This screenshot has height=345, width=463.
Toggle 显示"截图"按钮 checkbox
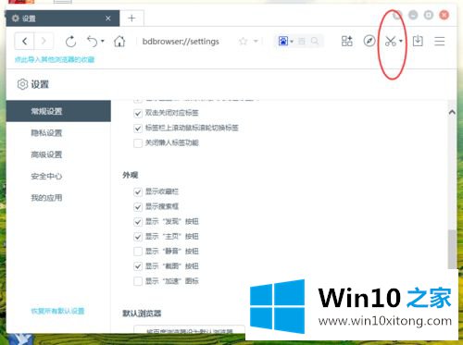click(138, 266)
